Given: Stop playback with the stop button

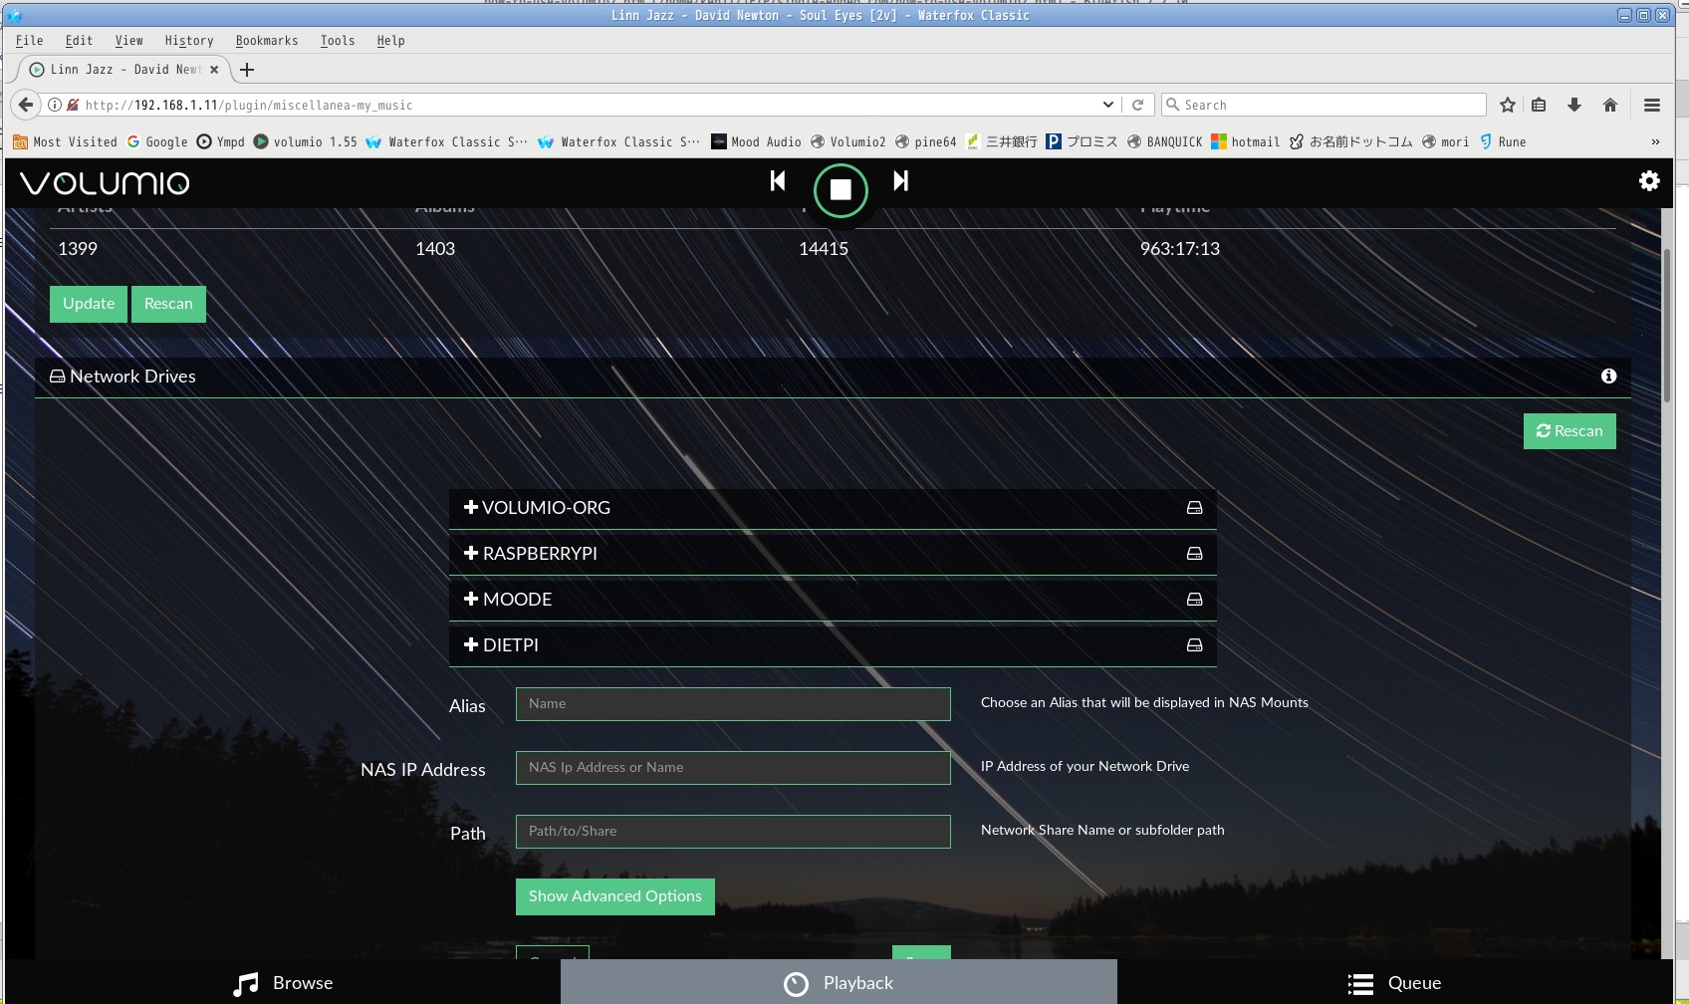Looking at the screenshot, I should tap(841, 189).
